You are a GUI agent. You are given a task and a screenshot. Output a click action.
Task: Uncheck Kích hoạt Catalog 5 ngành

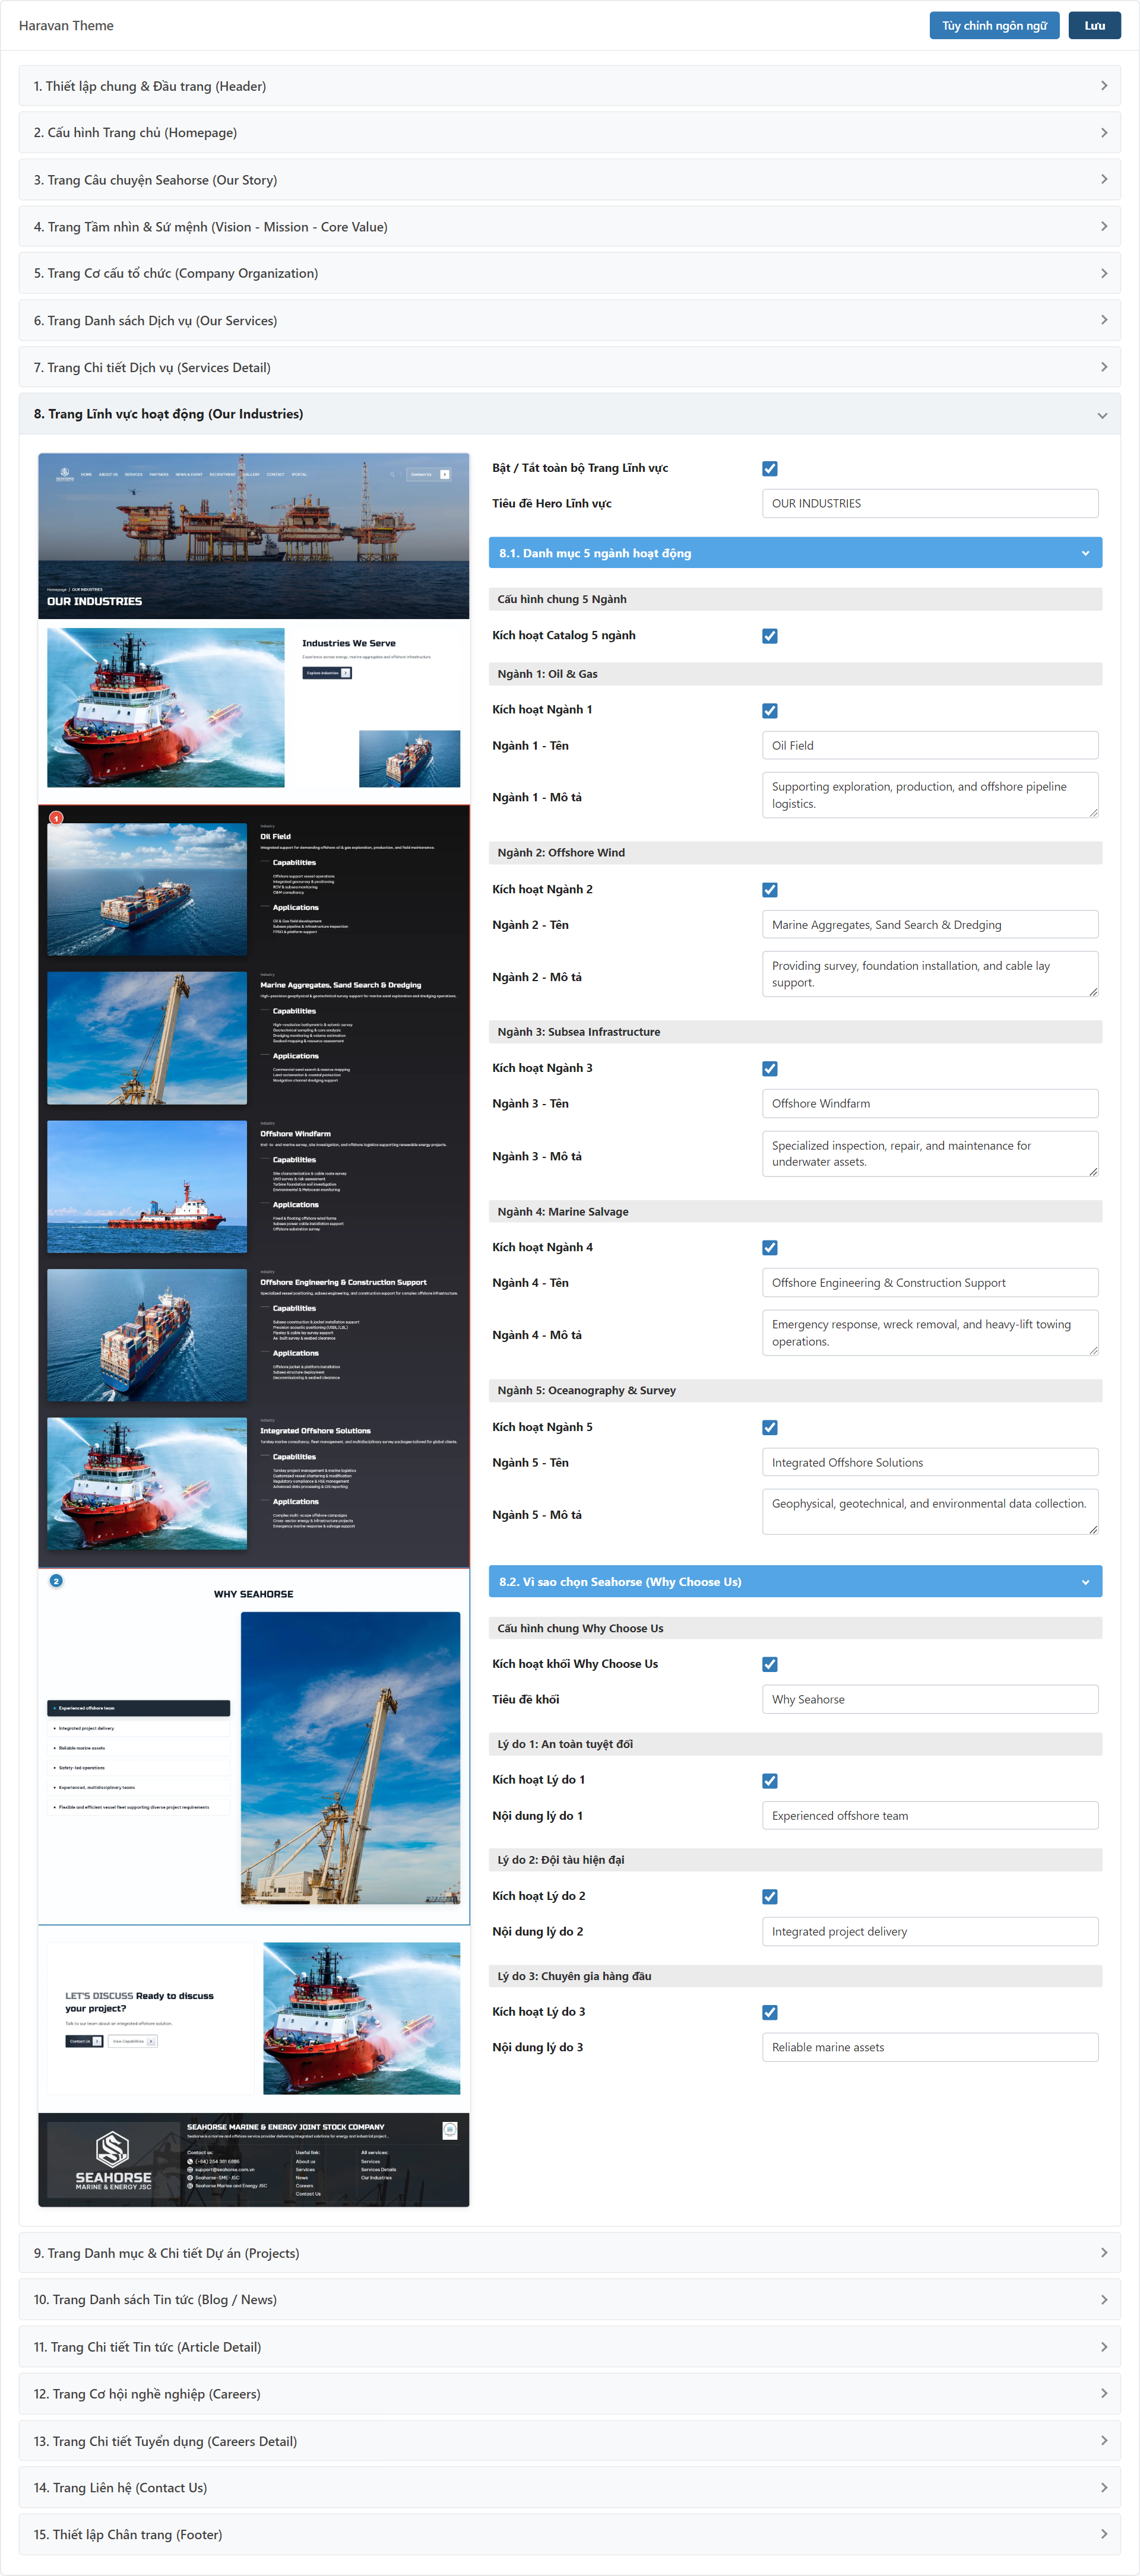[770, 636]
